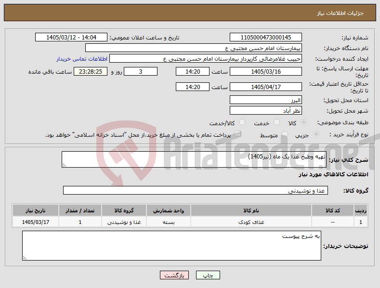Click the ردیف column header
Screen dimensions: 380x288
[361, 210]
